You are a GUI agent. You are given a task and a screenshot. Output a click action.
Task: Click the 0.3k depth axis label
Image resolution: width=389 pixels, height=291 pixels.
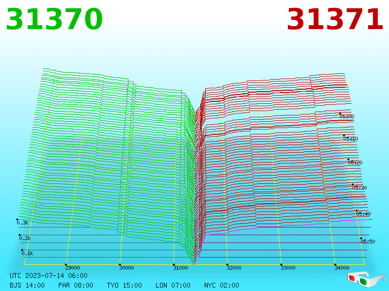[22, 223]
